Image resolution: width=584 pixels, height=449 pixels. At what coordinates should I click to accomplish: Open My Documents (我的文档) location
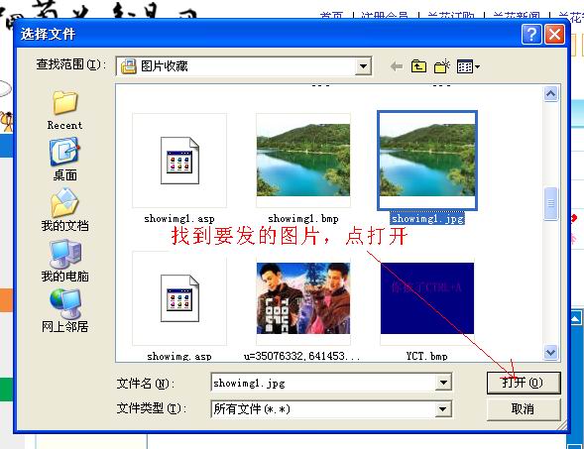pos(64,209)
